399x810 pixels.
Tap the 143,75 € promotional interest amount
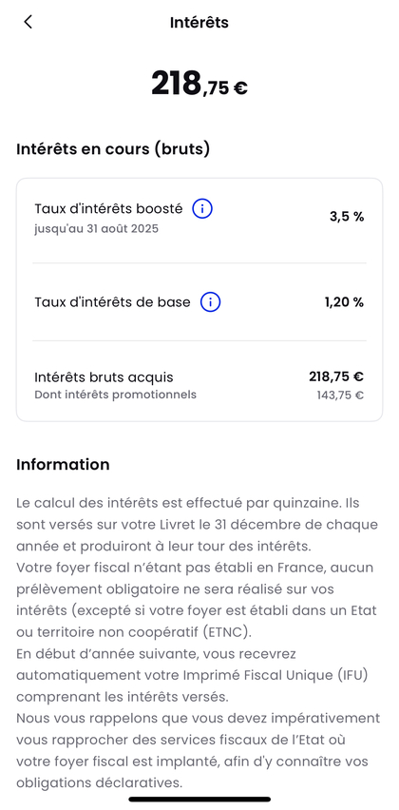tap(340, 395)
